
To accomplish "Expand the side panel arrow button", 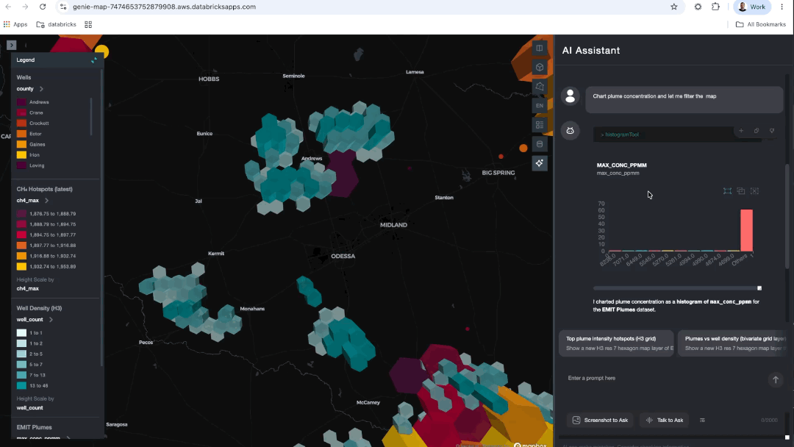I will (12, 45).
